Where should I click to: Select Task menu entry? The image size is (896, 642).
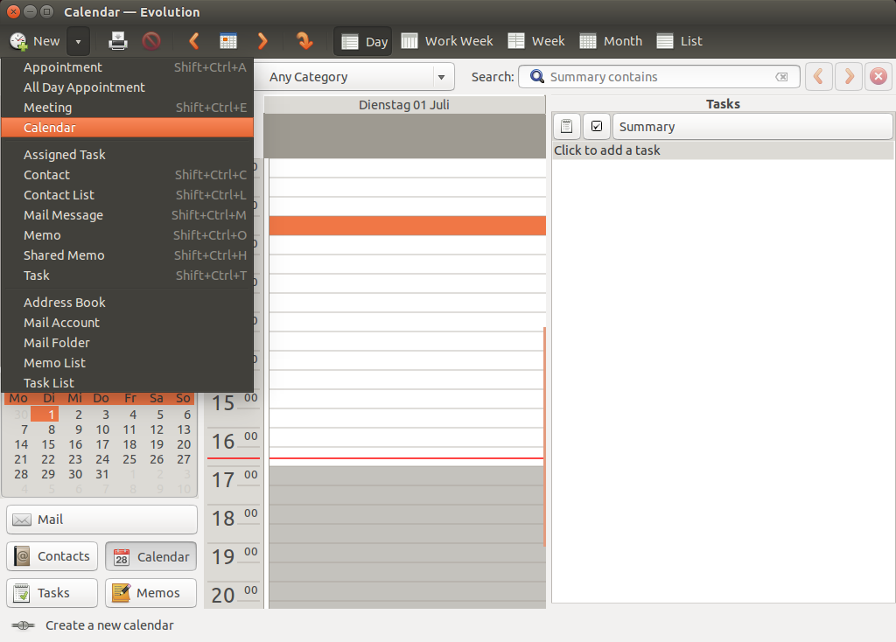pyautogui.click(x=127, y=276)
